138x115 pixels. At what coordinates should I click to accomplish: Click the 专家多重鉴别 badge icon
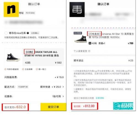point(5,69)
